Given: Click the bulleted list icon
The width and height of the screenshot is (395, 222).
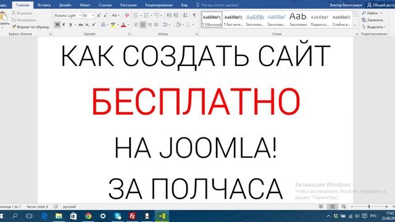Looking at the screenshot, I should (136, 15).
